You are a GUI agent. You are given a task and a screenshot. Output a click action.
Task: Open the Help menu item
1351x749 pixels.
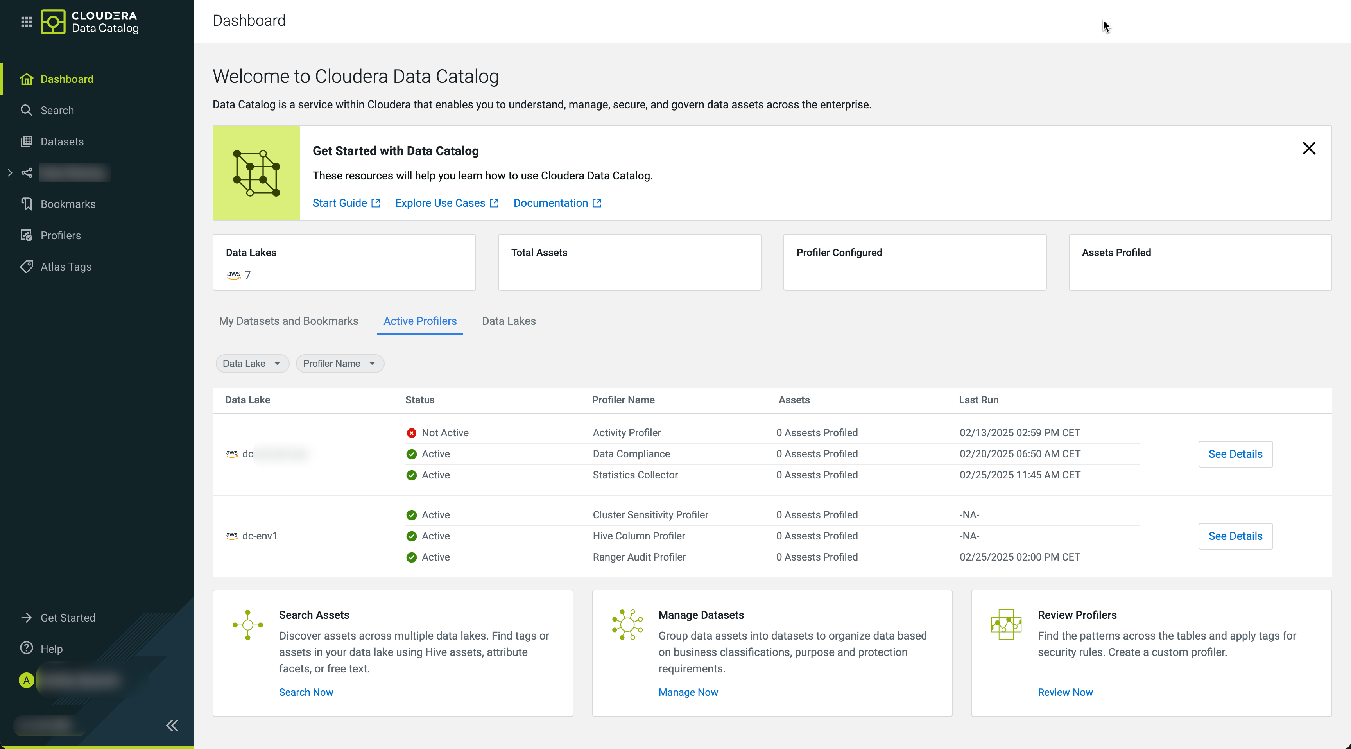coord(51,649)
